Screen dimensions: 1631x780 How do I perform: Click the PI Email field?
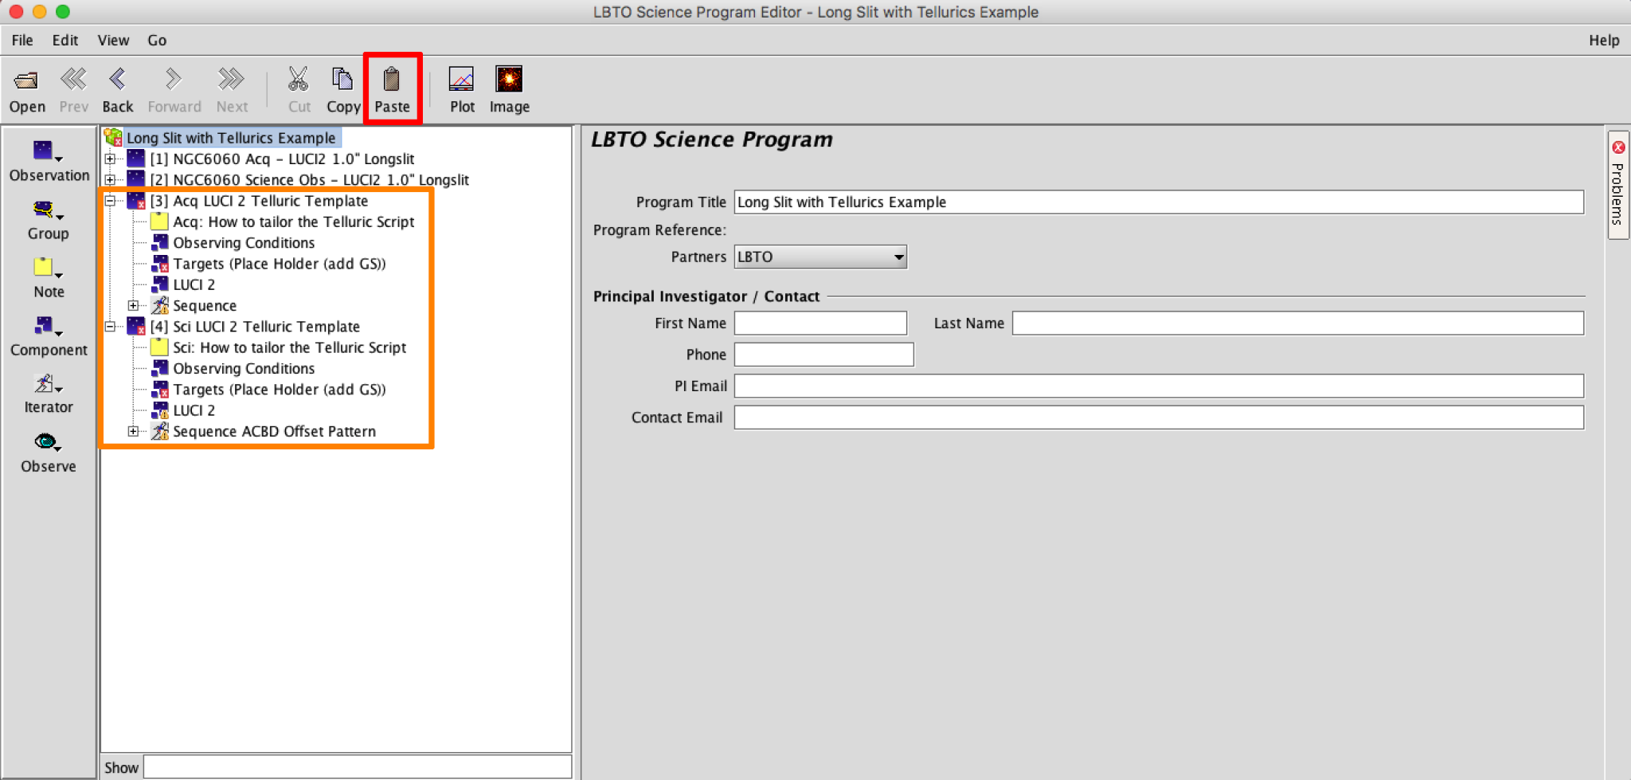click(x=1159, y=386)
